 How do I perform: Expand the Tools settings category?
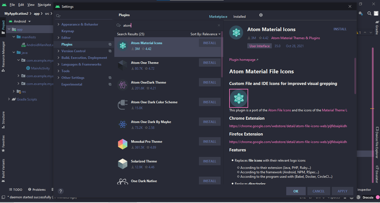(58, 71)
